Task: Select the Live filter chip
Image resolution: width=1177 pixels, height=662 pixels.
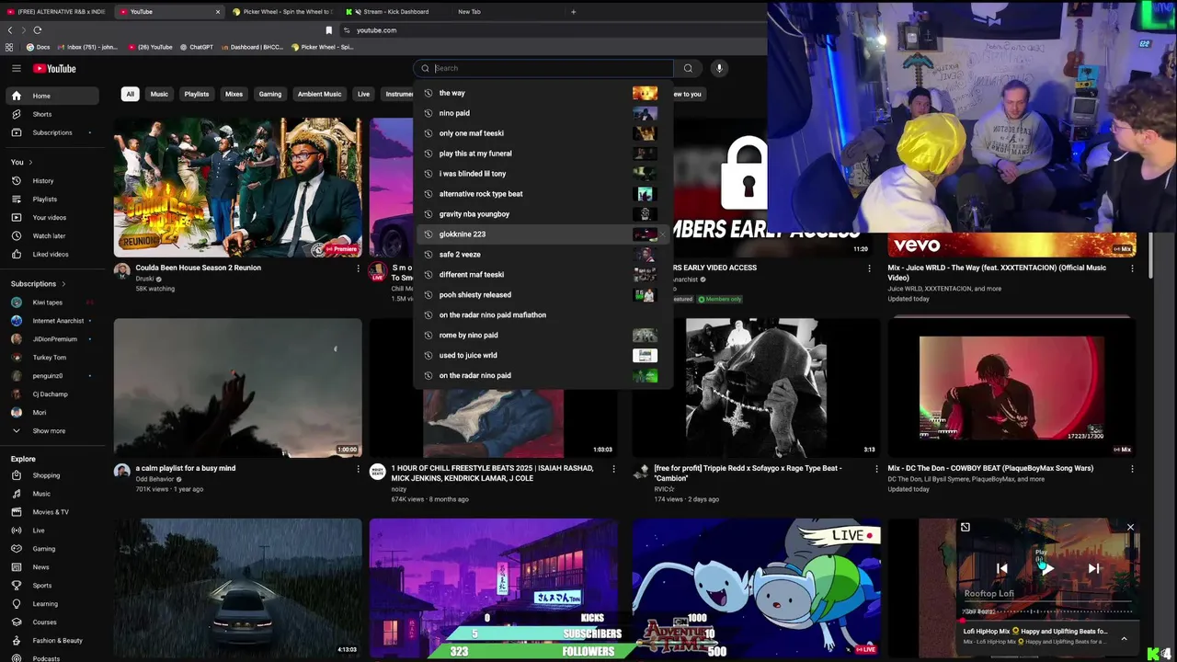Action: [x=364, y=94]
